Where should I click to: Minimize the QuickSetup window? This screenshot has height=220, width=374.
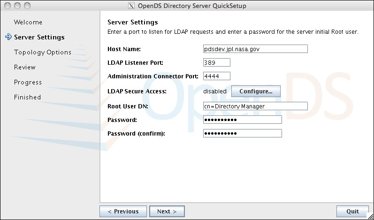[17, 6]
